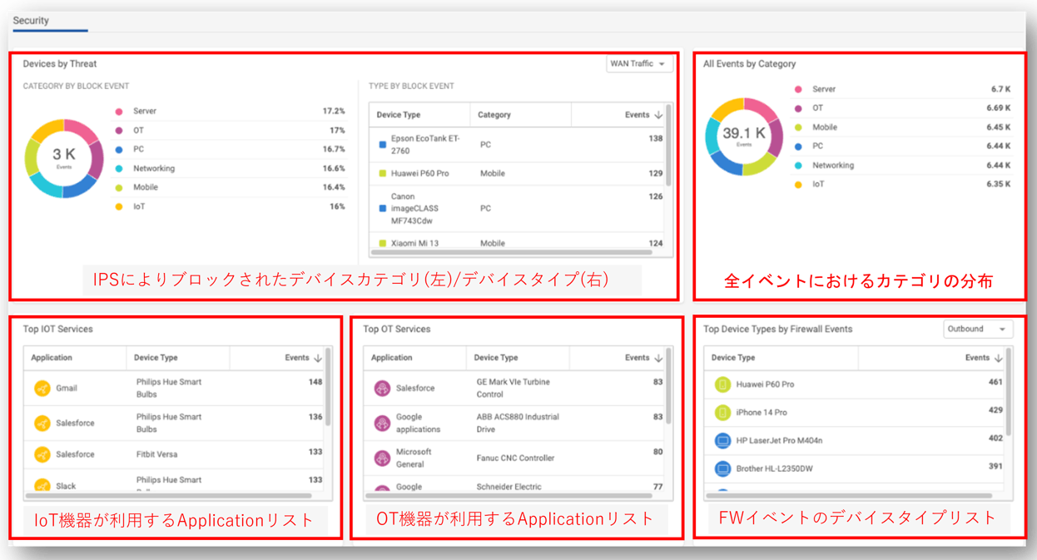The image size is (1037, 560).
Task: Click the Brother HL-L2350DW PC icon
Action: (722, 468)
